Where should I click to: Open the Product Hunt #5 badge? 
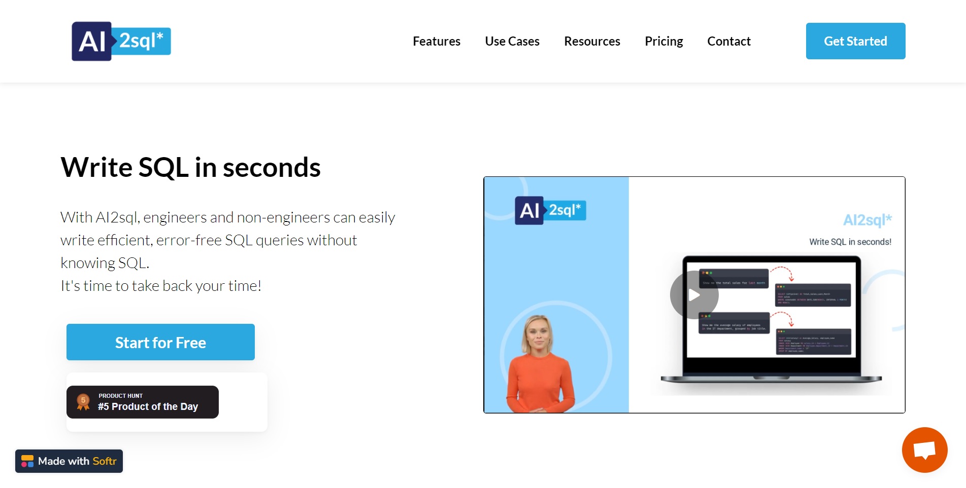point(143,402)
